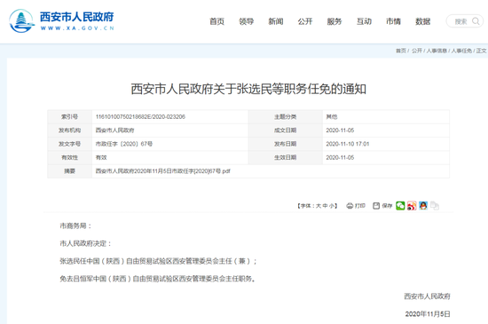This screenshot has width=488, height=324.
Task: Click the notice title about 张选民
Action: [248, 89]
